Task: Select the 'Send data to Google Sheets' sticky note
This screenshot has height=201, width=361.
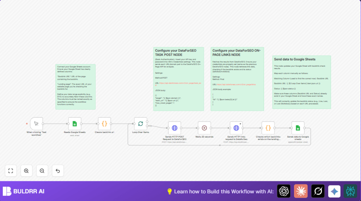Action: point(302,82)
